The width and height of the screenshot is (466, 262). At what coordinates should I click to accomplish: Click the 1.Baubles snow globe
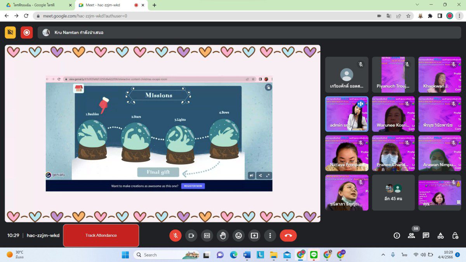point(92,139)
